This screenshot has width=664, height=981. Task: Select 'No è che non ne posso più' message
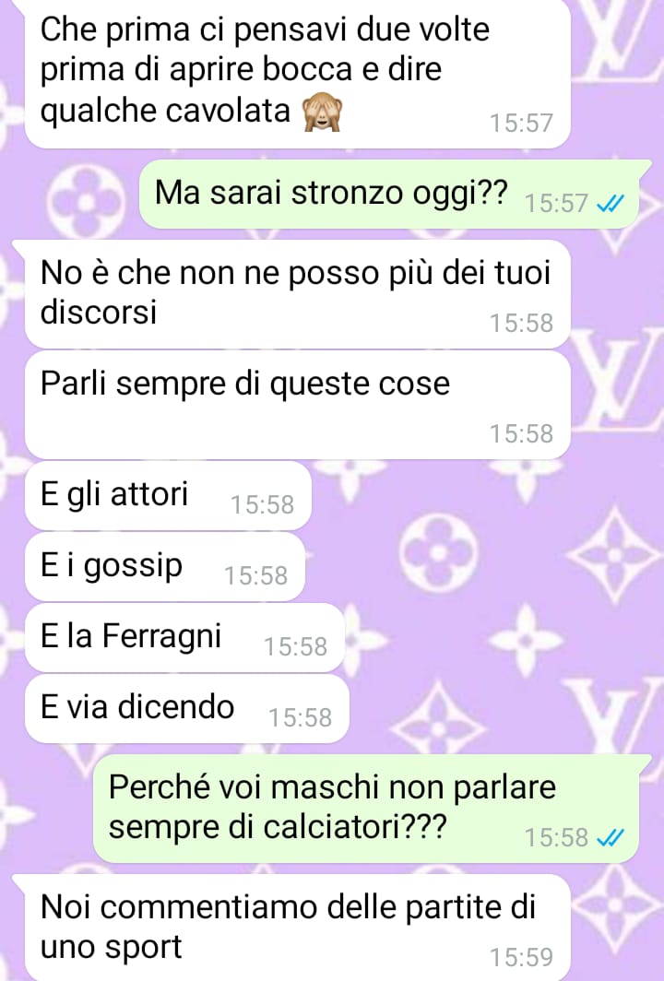click(297, 294)
